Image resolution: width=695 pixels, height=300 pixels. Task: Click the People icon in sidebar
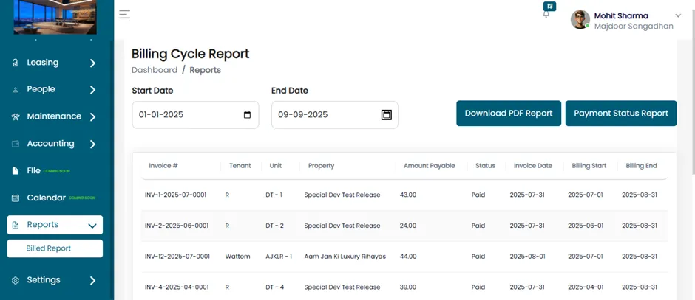coord(15,90)
